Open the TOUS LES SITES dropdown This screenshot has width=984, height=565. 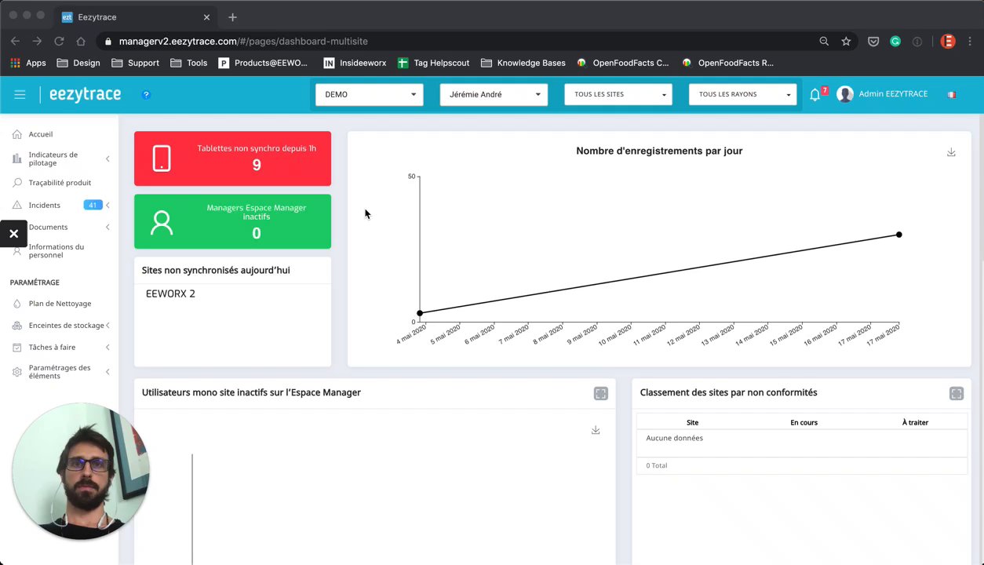(x=618, y=94)
